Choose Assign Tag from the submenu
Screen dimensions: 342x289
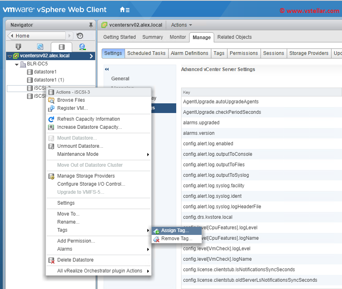click(175, 230)
